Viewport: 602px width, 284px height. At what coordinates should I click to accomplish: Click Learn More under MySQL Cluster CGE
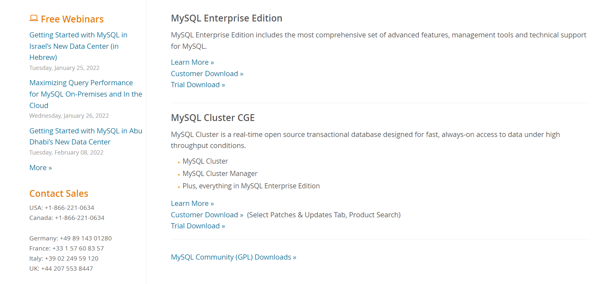coord(192,203)
